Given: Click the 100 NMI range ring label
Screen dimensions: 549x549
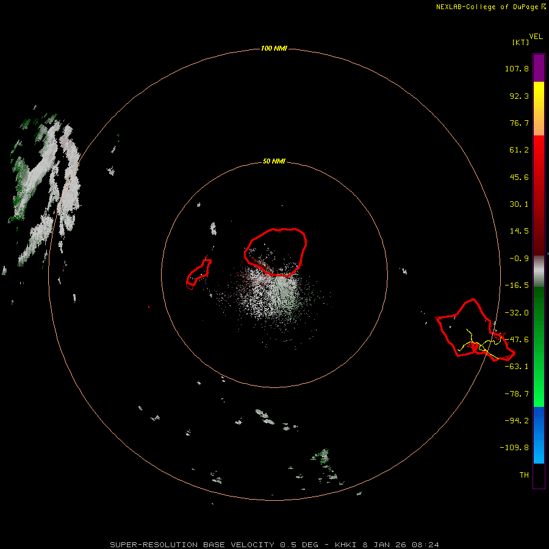Looking at the screenshot, I should pyautogui.click(x=274, y=48).
